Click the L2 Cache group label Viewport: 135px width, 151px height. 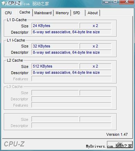[15, 60]
